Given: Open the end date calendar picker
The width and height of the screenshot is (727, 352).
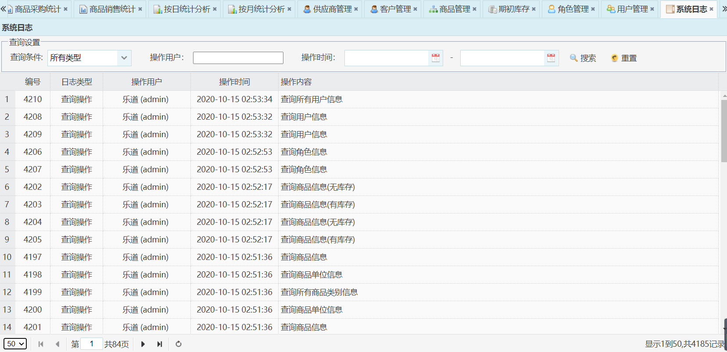Looking at the screenshot, I should (551, 58).
